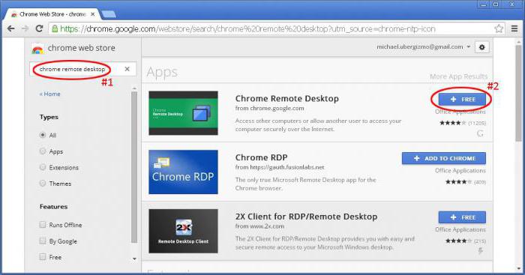Viewport: 525px width, 275px height.
Task: Check the By Google filter
Action: tap(43, 241)
